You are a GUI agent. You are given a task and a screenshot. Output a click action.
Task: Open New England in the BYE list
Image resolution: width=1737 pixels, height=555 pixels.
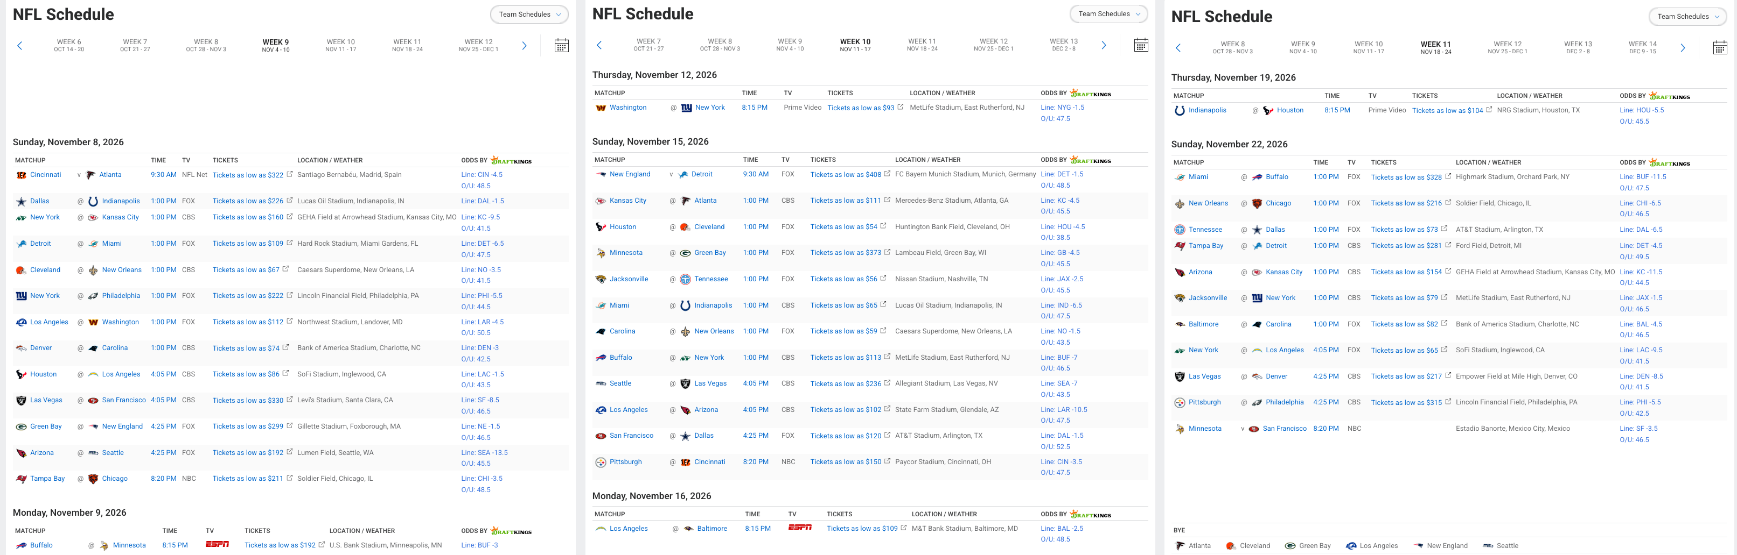tap(1447, 545)
